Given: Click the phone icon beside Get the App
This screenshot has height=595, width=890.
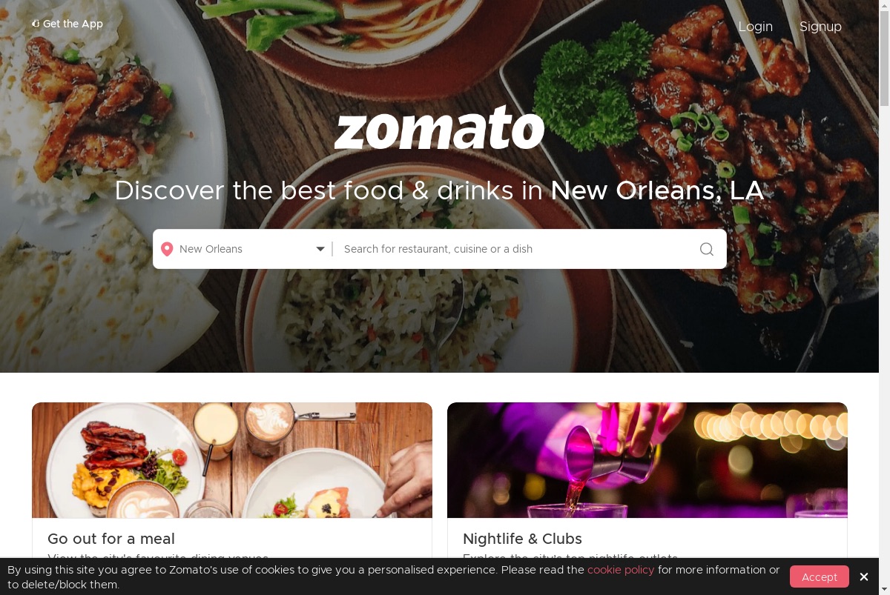Looking at the screenshot, I should (35, 24).
